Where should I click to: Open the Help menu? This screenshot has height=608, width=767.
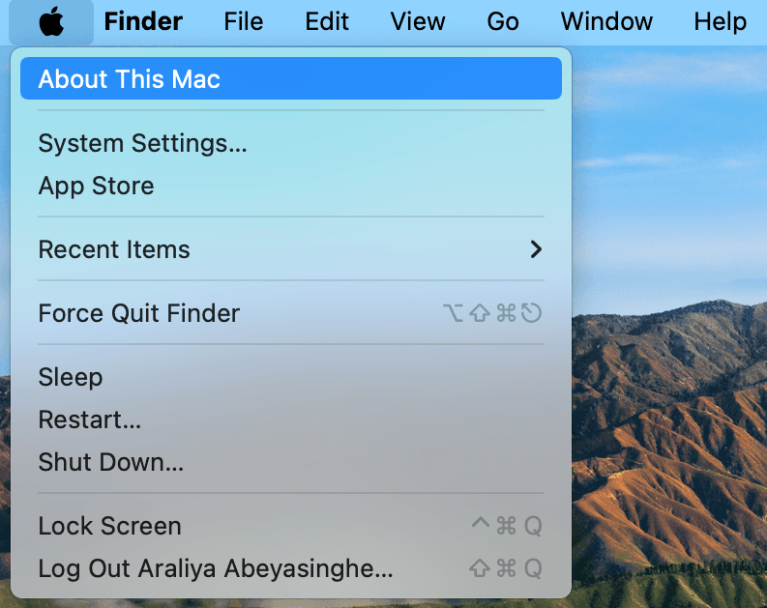coord(720,22)
